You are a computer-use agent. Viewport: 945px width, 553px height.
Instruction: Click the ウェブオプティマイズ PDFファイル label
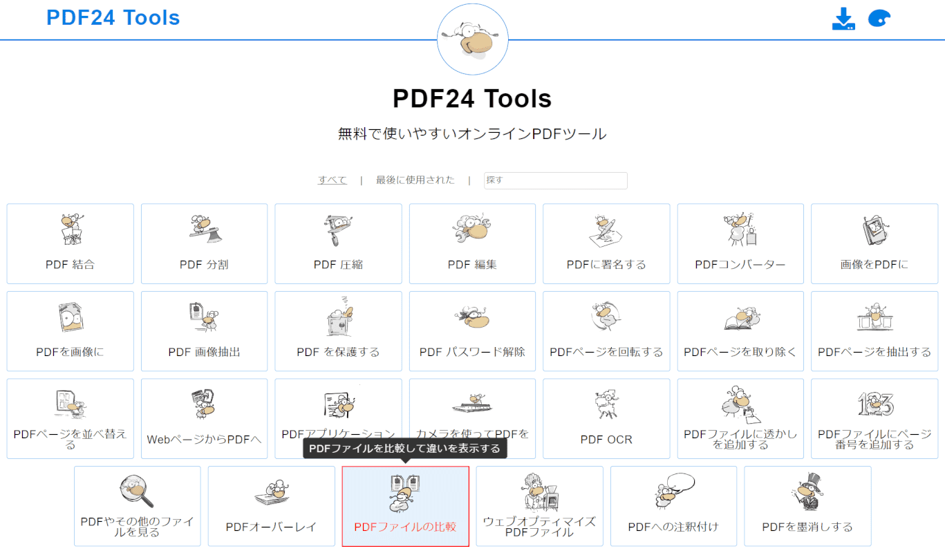[x=539, y=527]
